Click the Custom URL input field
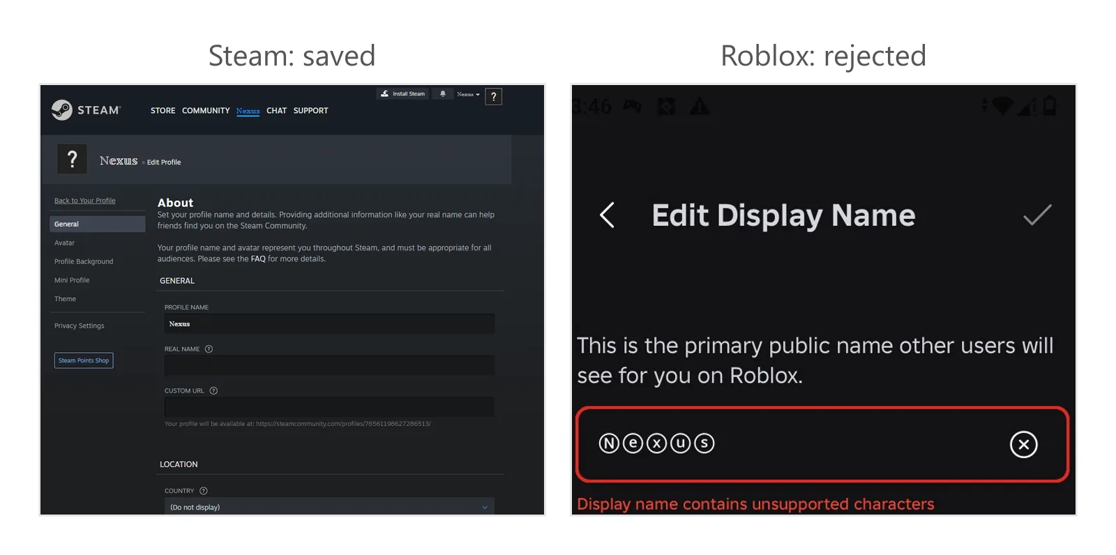Viewport: 1116px width, 555px height. 329,407
